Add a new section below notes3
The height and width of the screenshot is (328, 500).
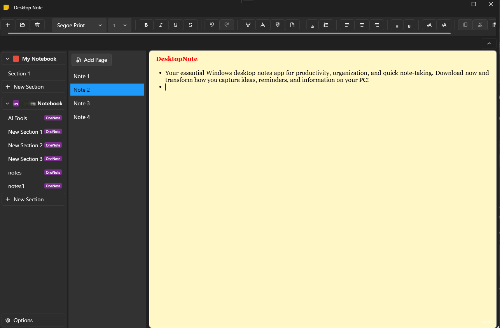point(33,199)
